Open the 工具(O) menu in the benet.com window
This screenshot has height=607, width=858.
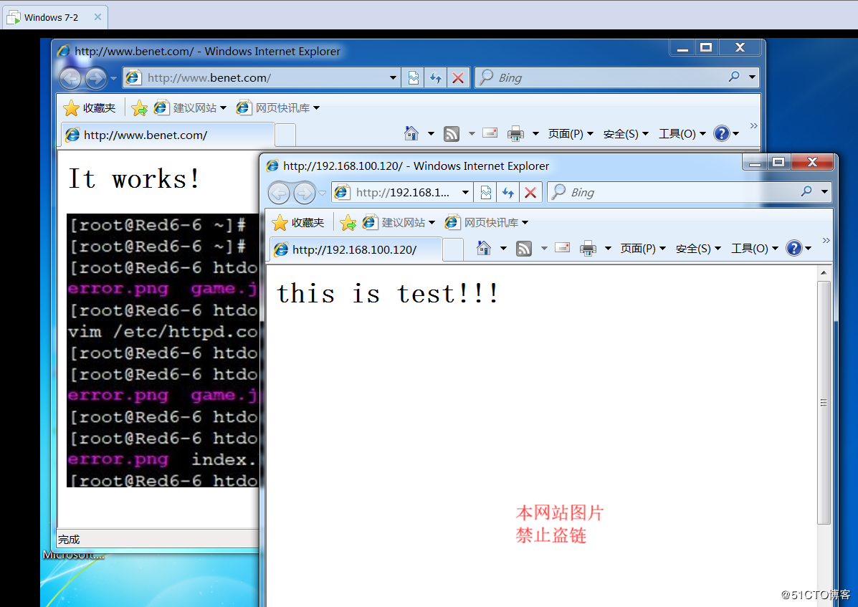point(682,134)
